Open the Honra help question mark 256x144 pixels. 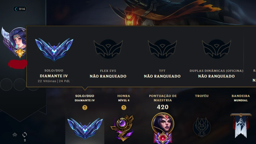124,108
